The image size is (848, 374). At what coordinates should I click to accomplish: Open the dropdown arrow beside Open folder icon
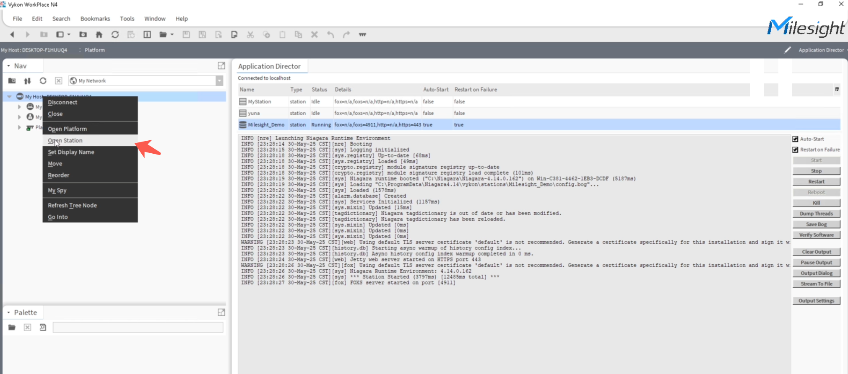click(172, 35)
